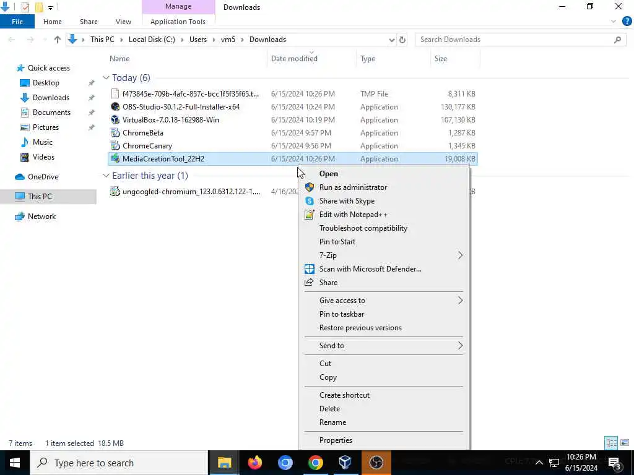Screen dimensions: 634x475
Task: Go up one folder level arrow
Action: 57,40
